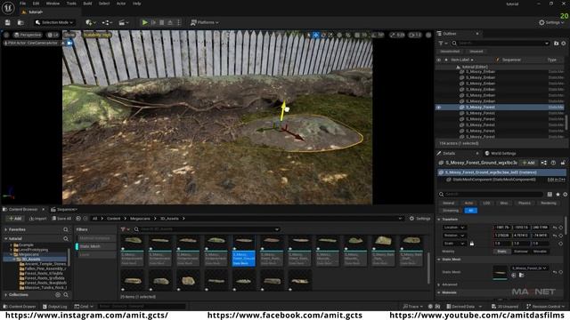Open camera speed setting in viewport
Viewport: 570px width, 320px height.
click(x=415, y=35)
